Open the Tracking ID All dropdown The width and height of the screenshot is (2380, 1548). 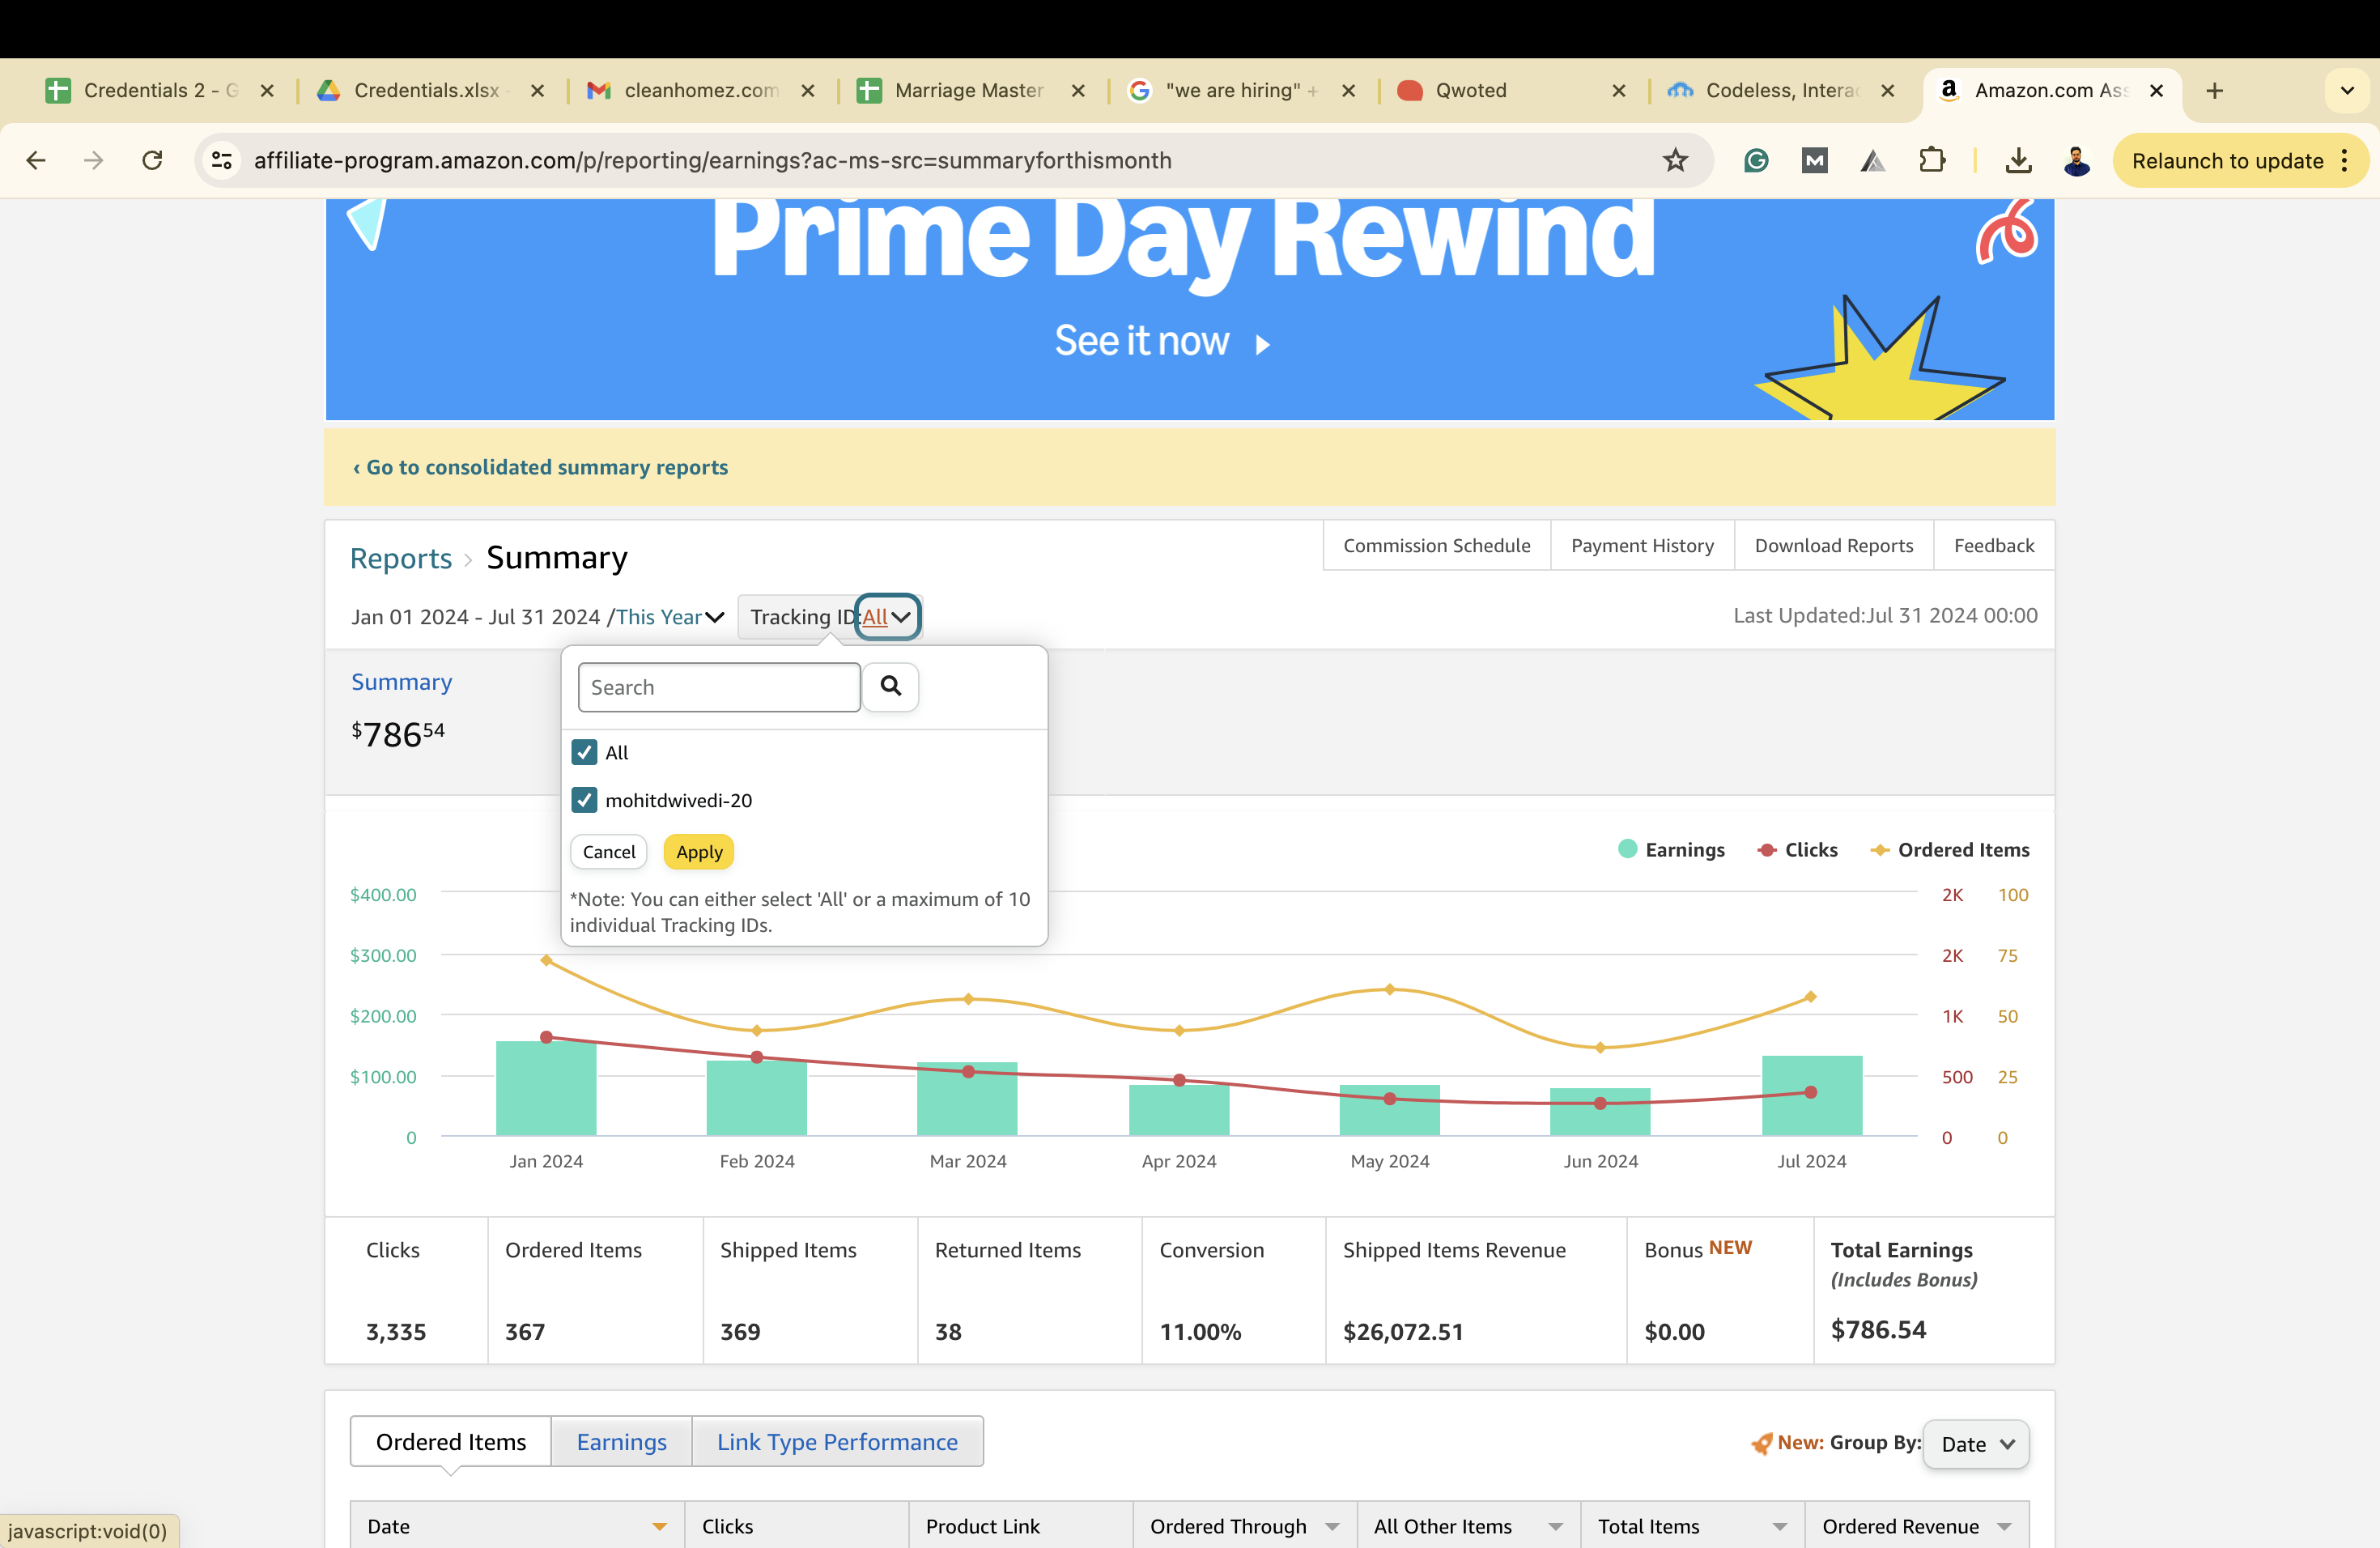[x=887, y=617]
